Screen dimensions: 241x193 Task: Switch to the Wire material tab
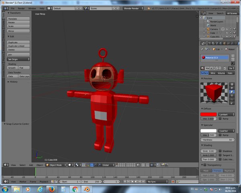[213, 73]
